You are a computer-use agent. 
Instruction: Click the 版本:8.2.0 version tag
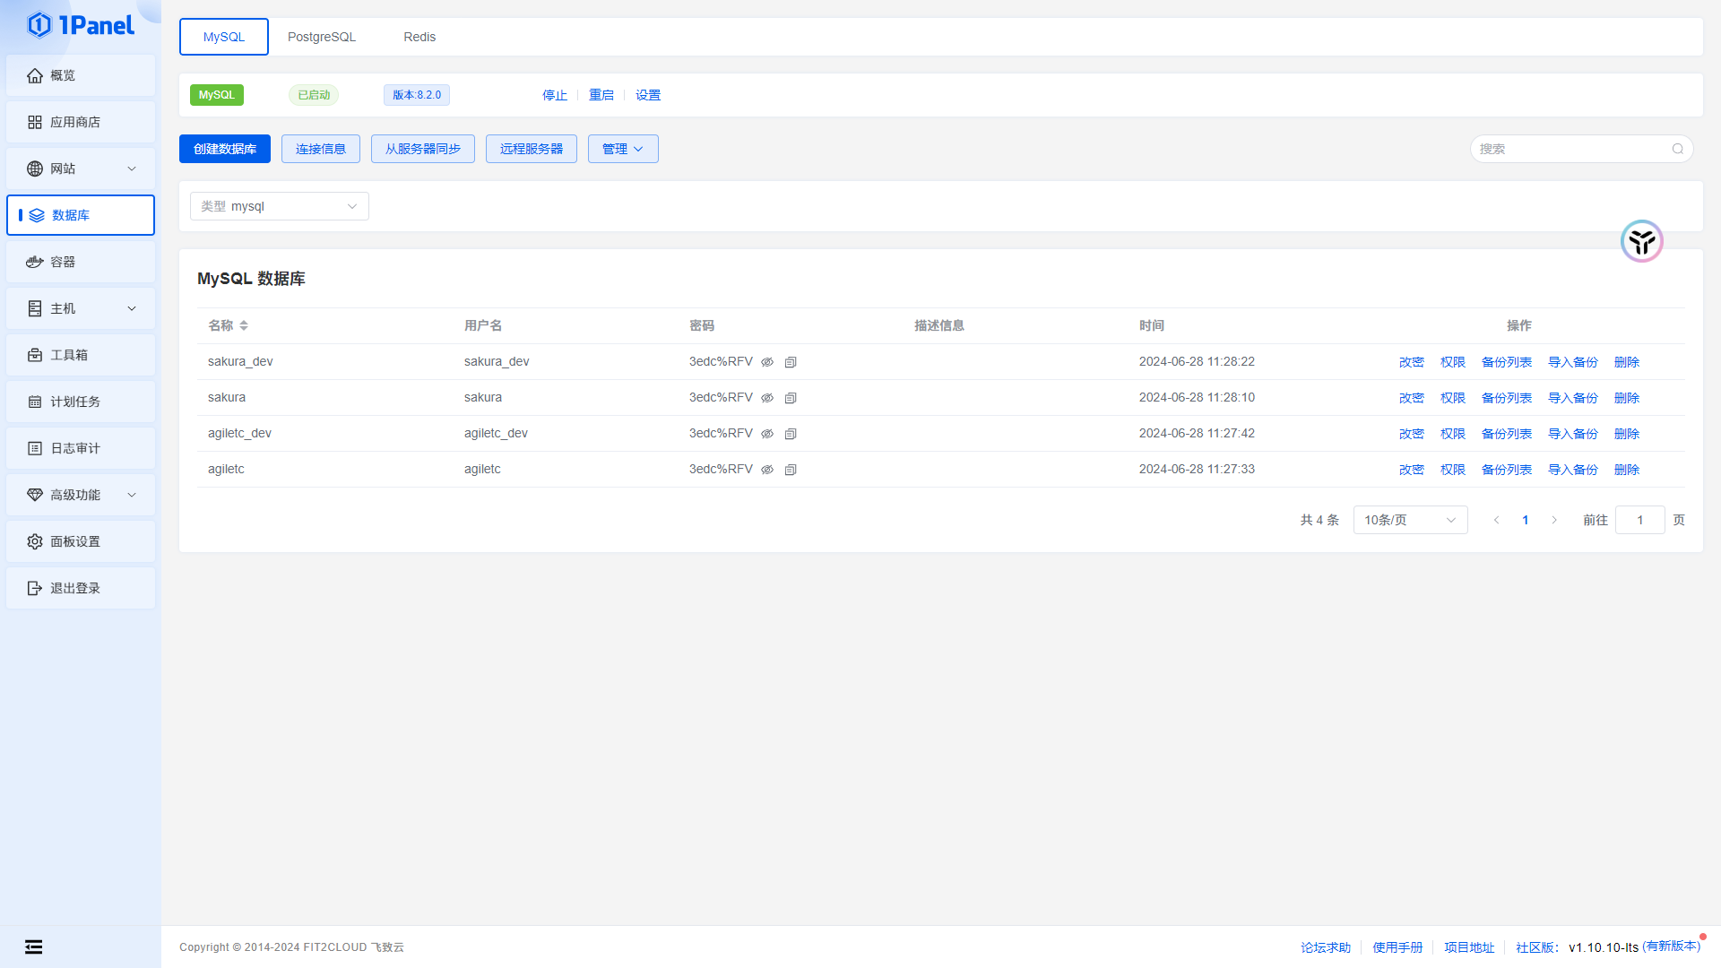point(417,95)
